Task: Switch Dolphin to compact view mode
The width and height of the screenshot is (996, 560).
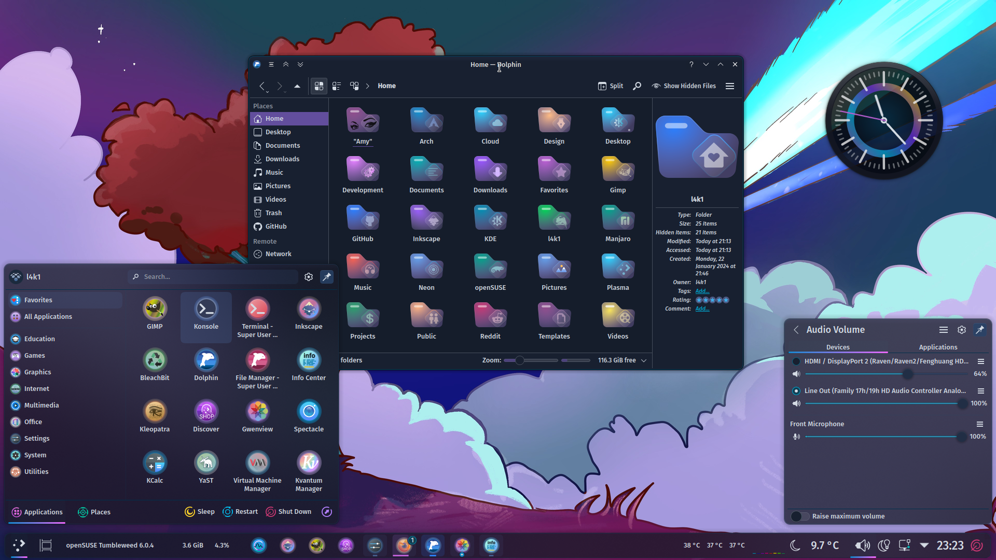Action: coord(337,86)
